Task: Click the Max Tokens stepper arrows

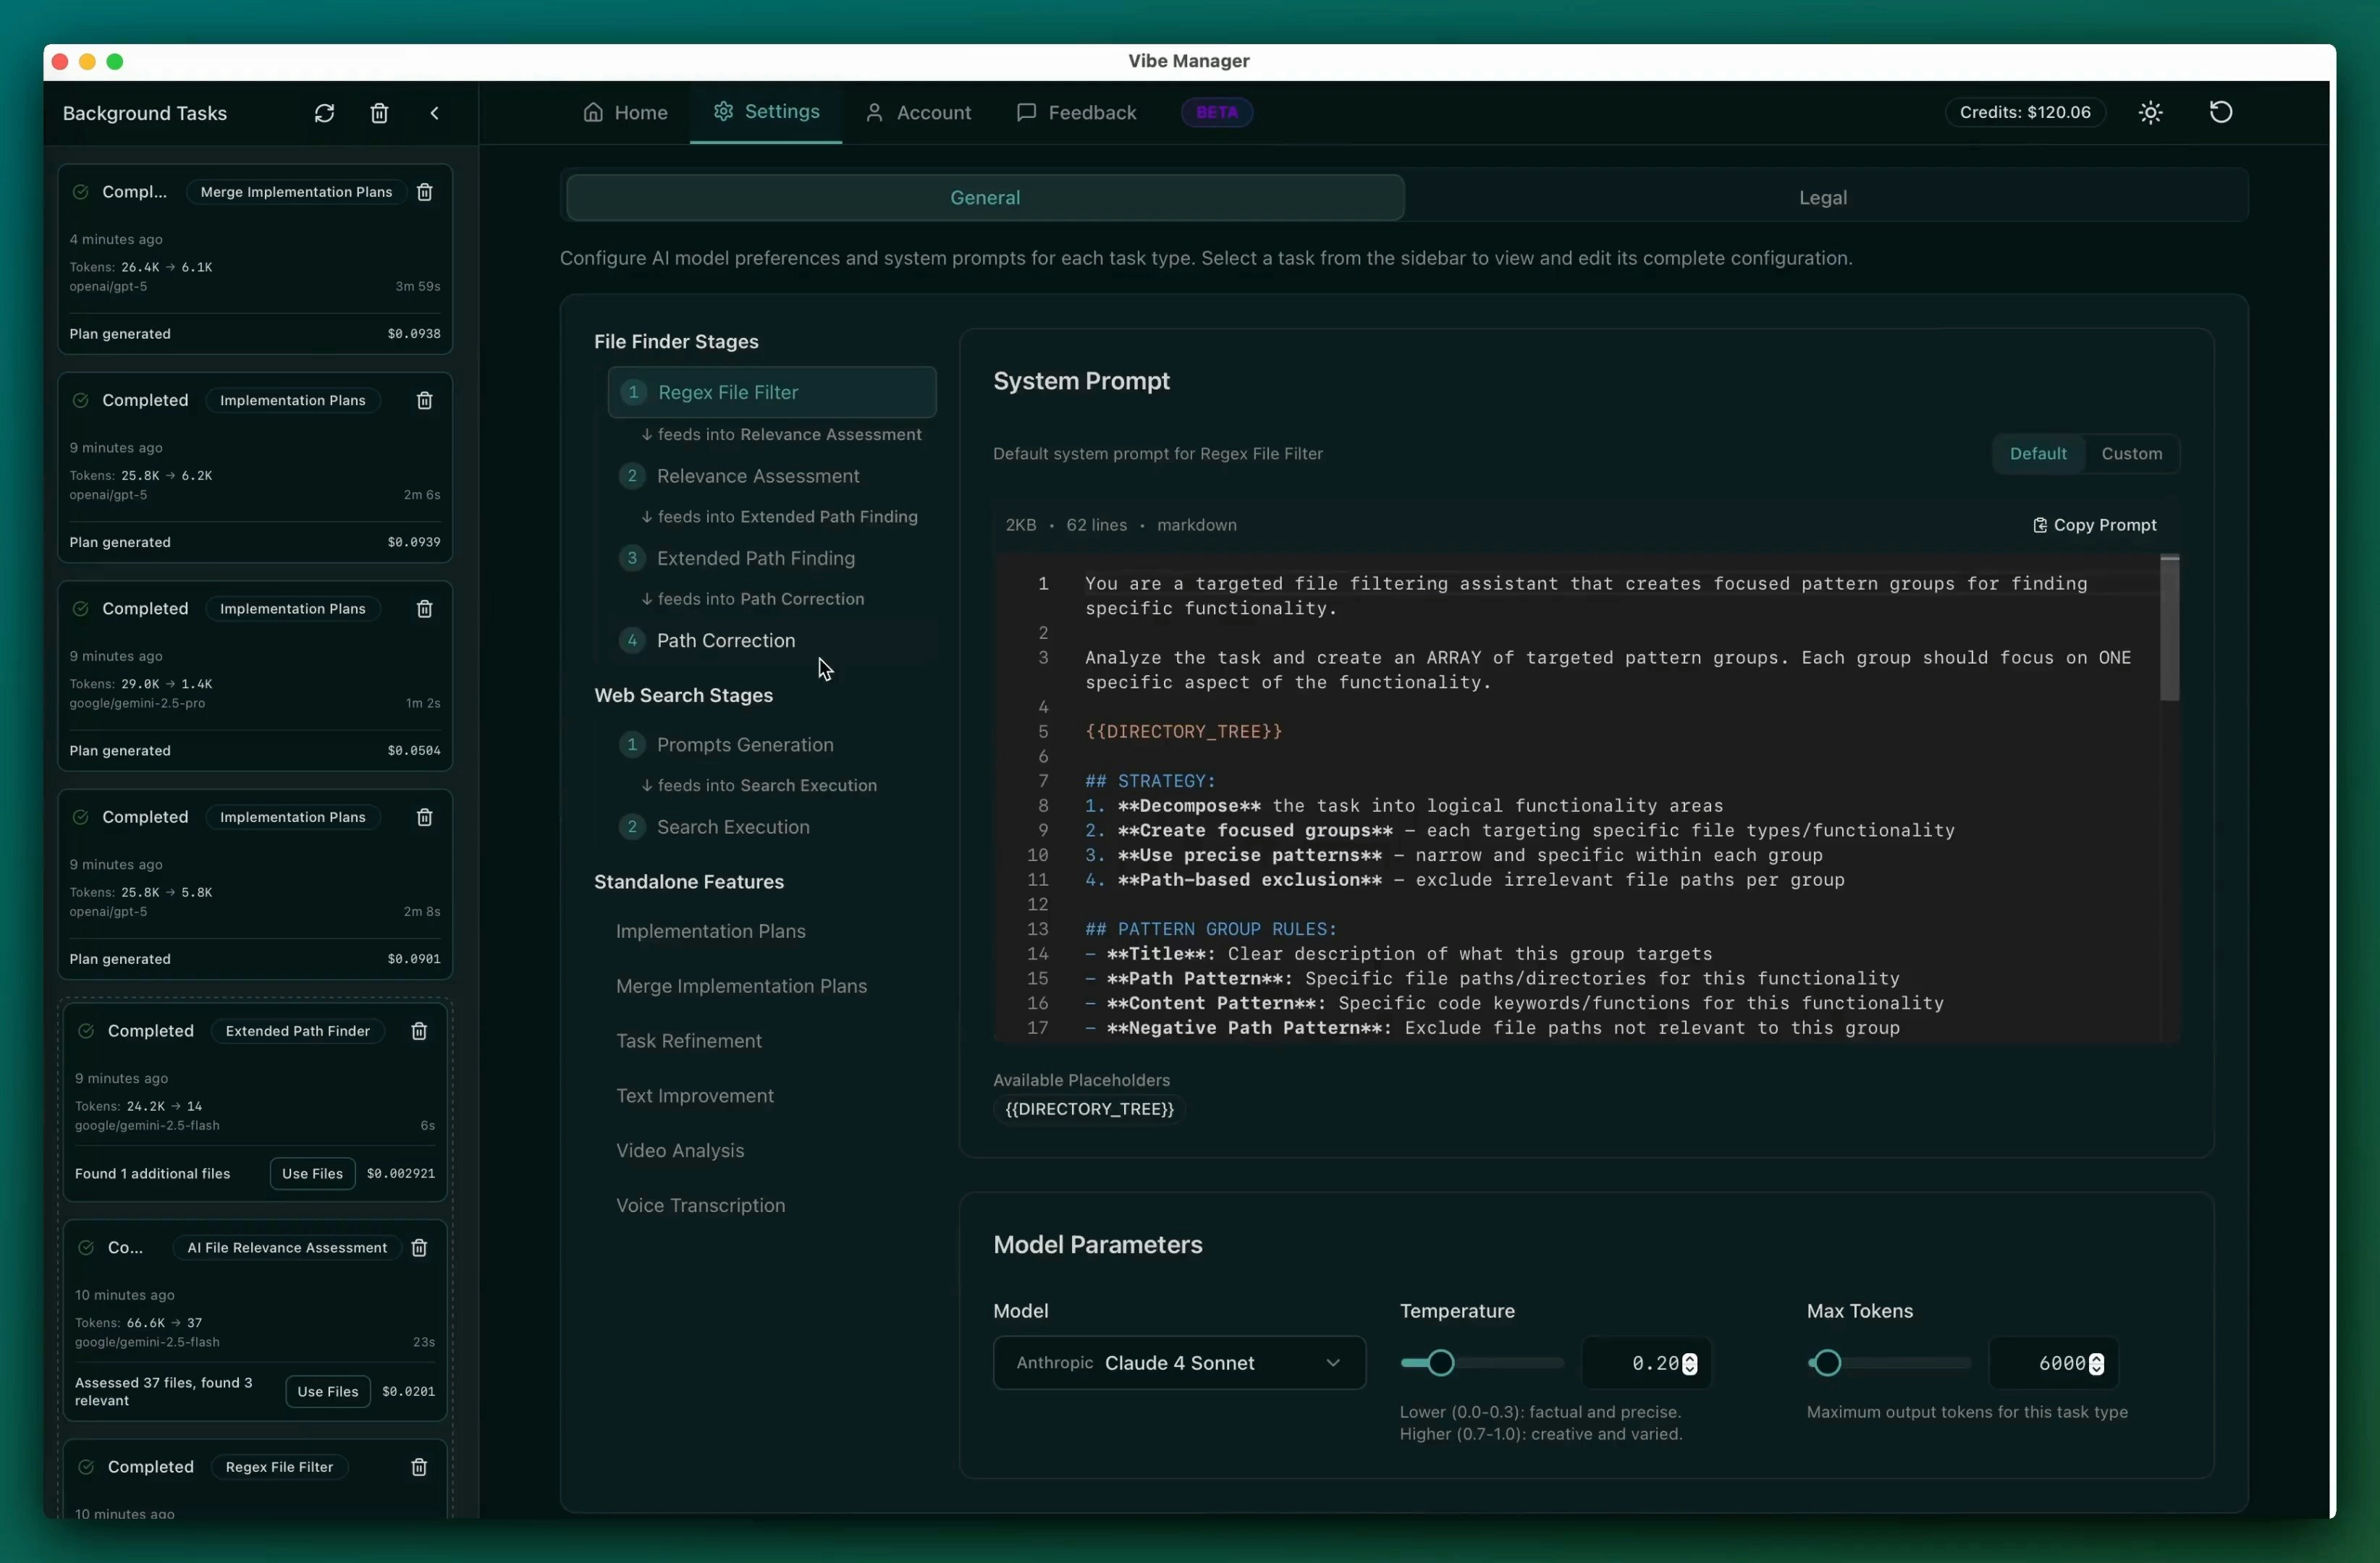Action: pyautogui.click(x=2097, y=1363)
